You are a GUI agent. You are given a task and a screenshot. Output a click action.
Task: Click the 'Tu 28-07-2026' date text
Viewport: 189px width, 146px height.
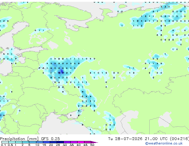[x=125, y=139]
